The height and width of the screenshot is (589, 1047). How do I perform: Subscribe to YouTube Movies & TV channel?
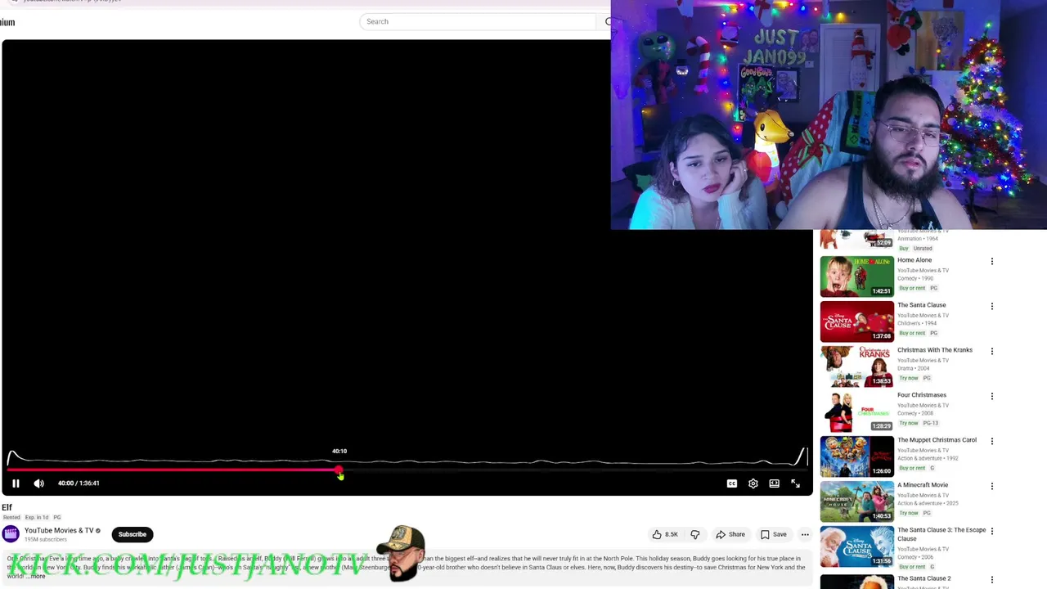point(132,534)
